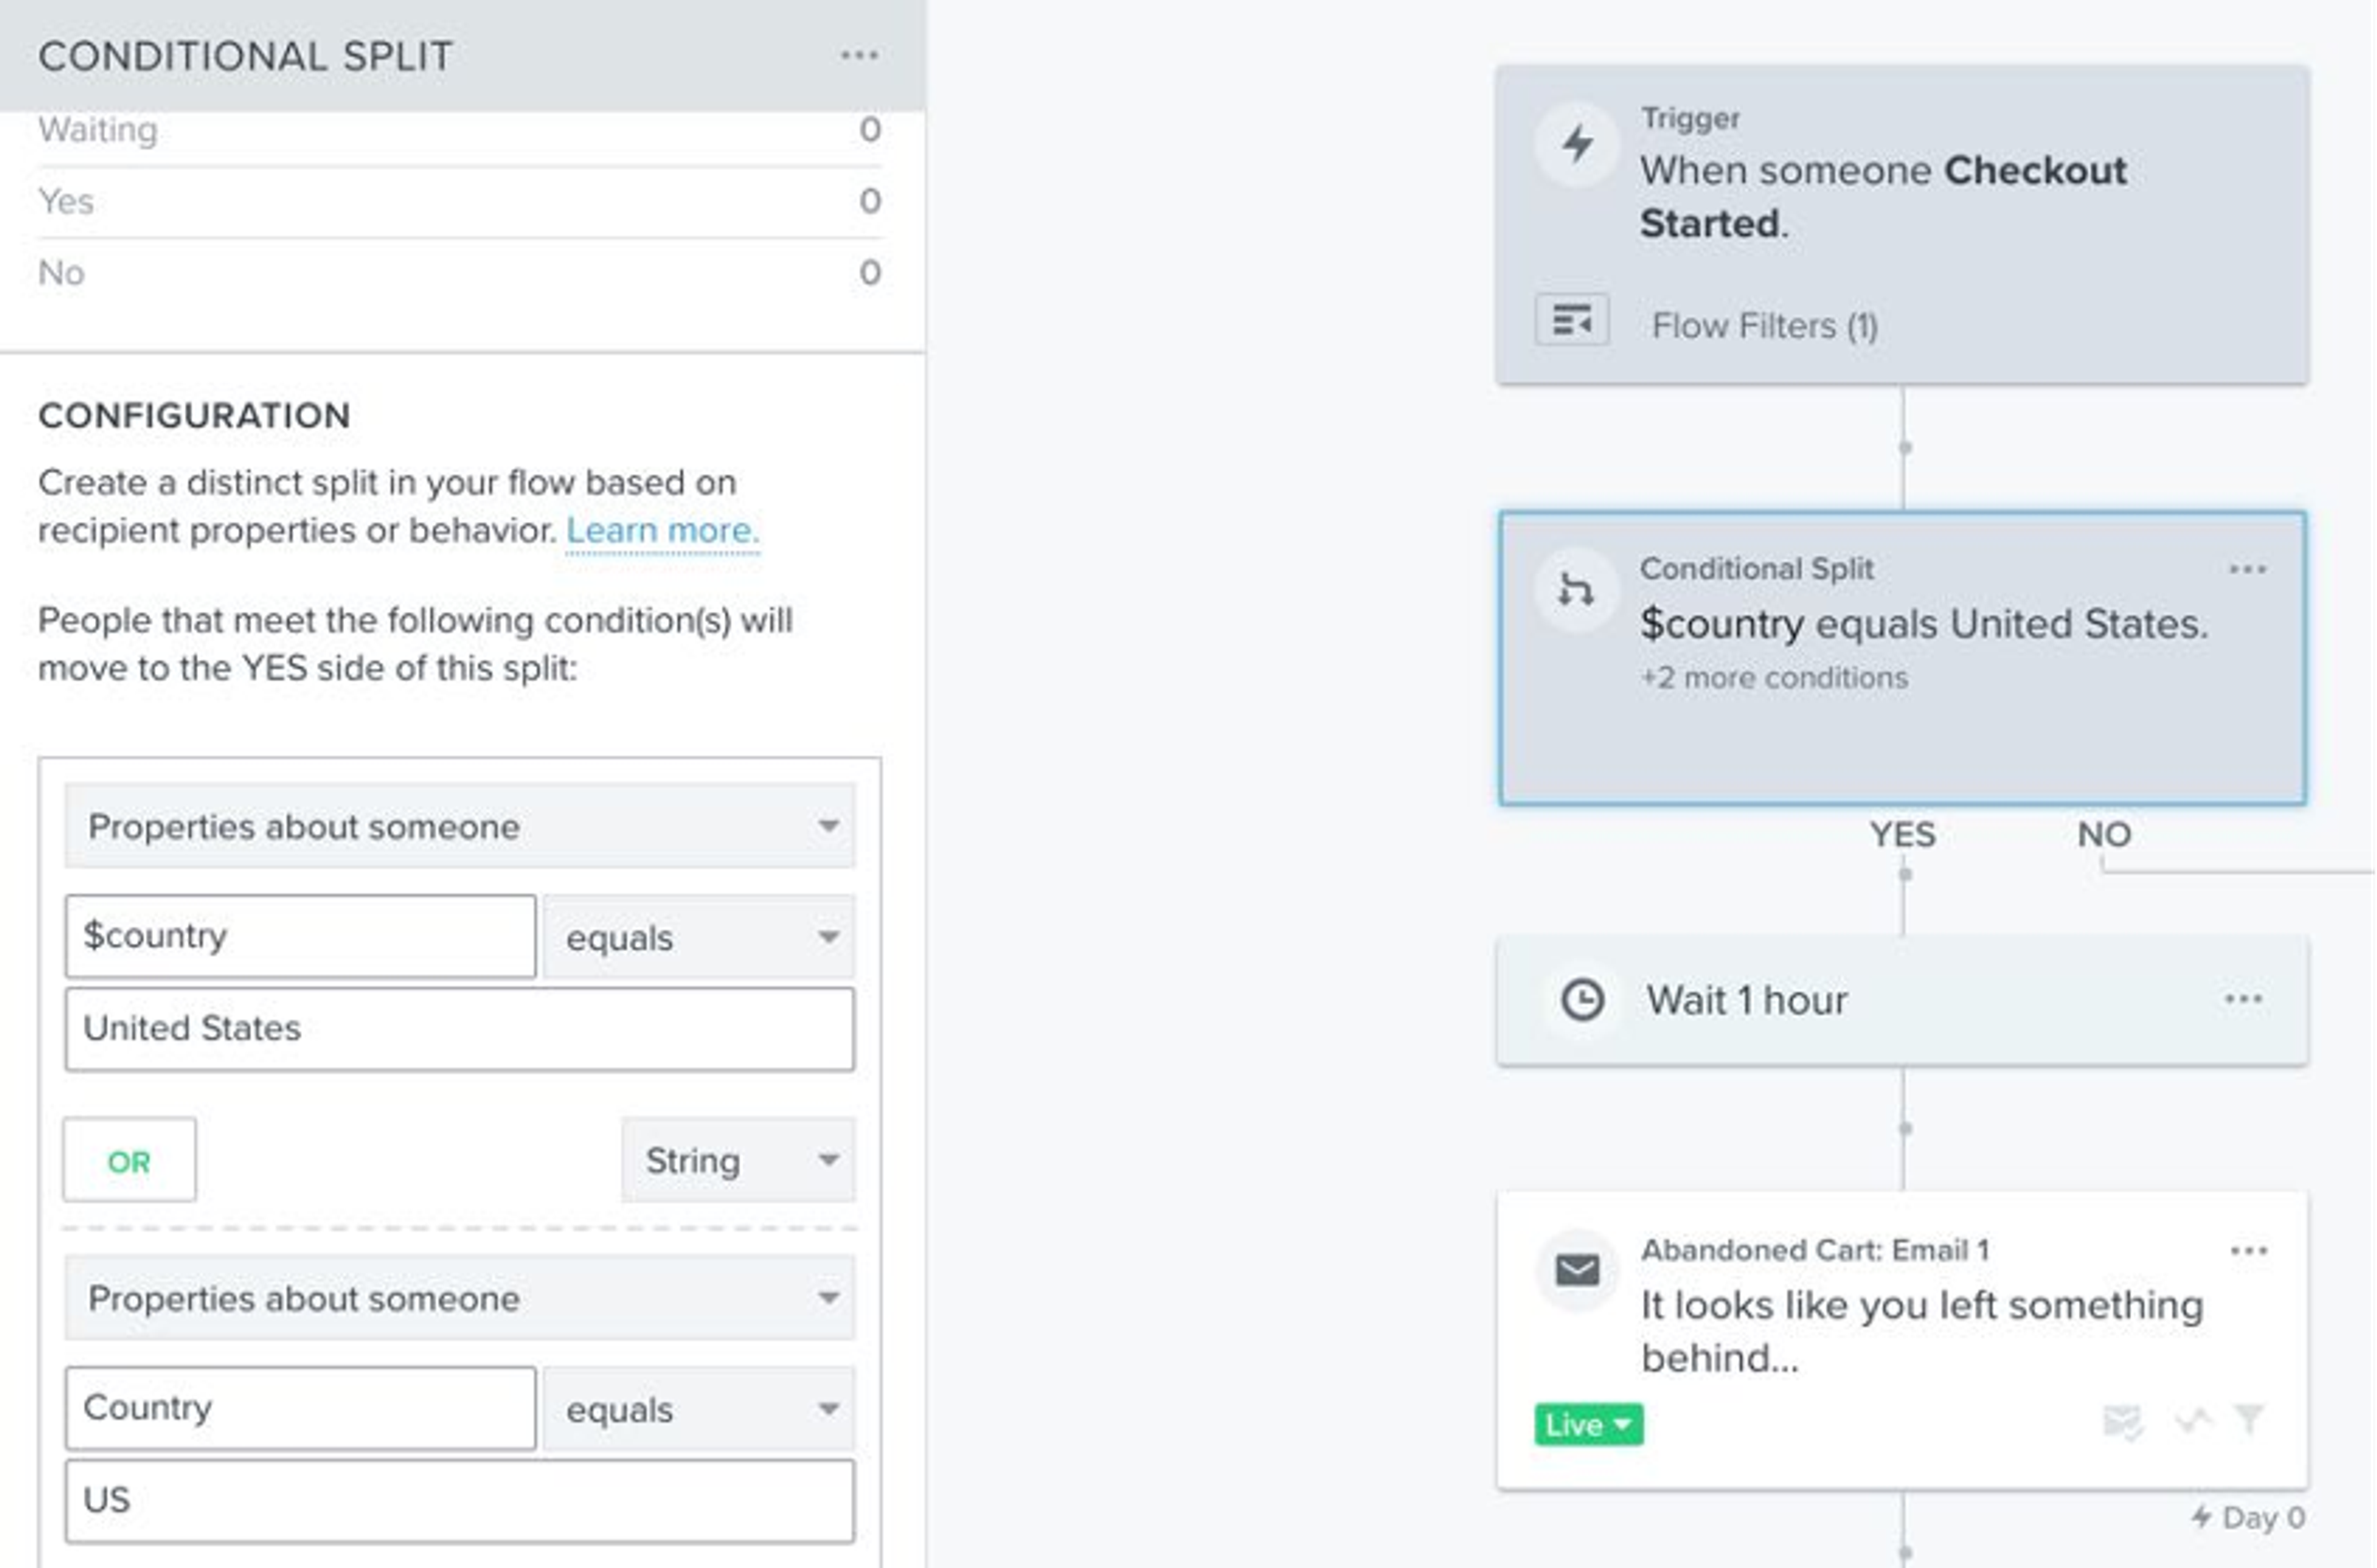Click the +2 more conditions text
Image resolution: width=2377 pixels, height=1568 pixels.
1774,677
